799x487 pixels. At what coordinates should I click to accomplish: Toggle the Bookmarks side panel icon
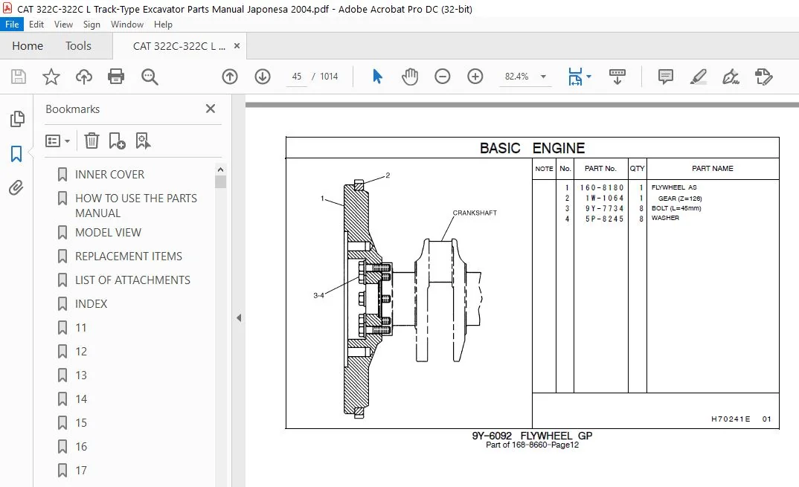pyautogui.click(x=16, y=153)
